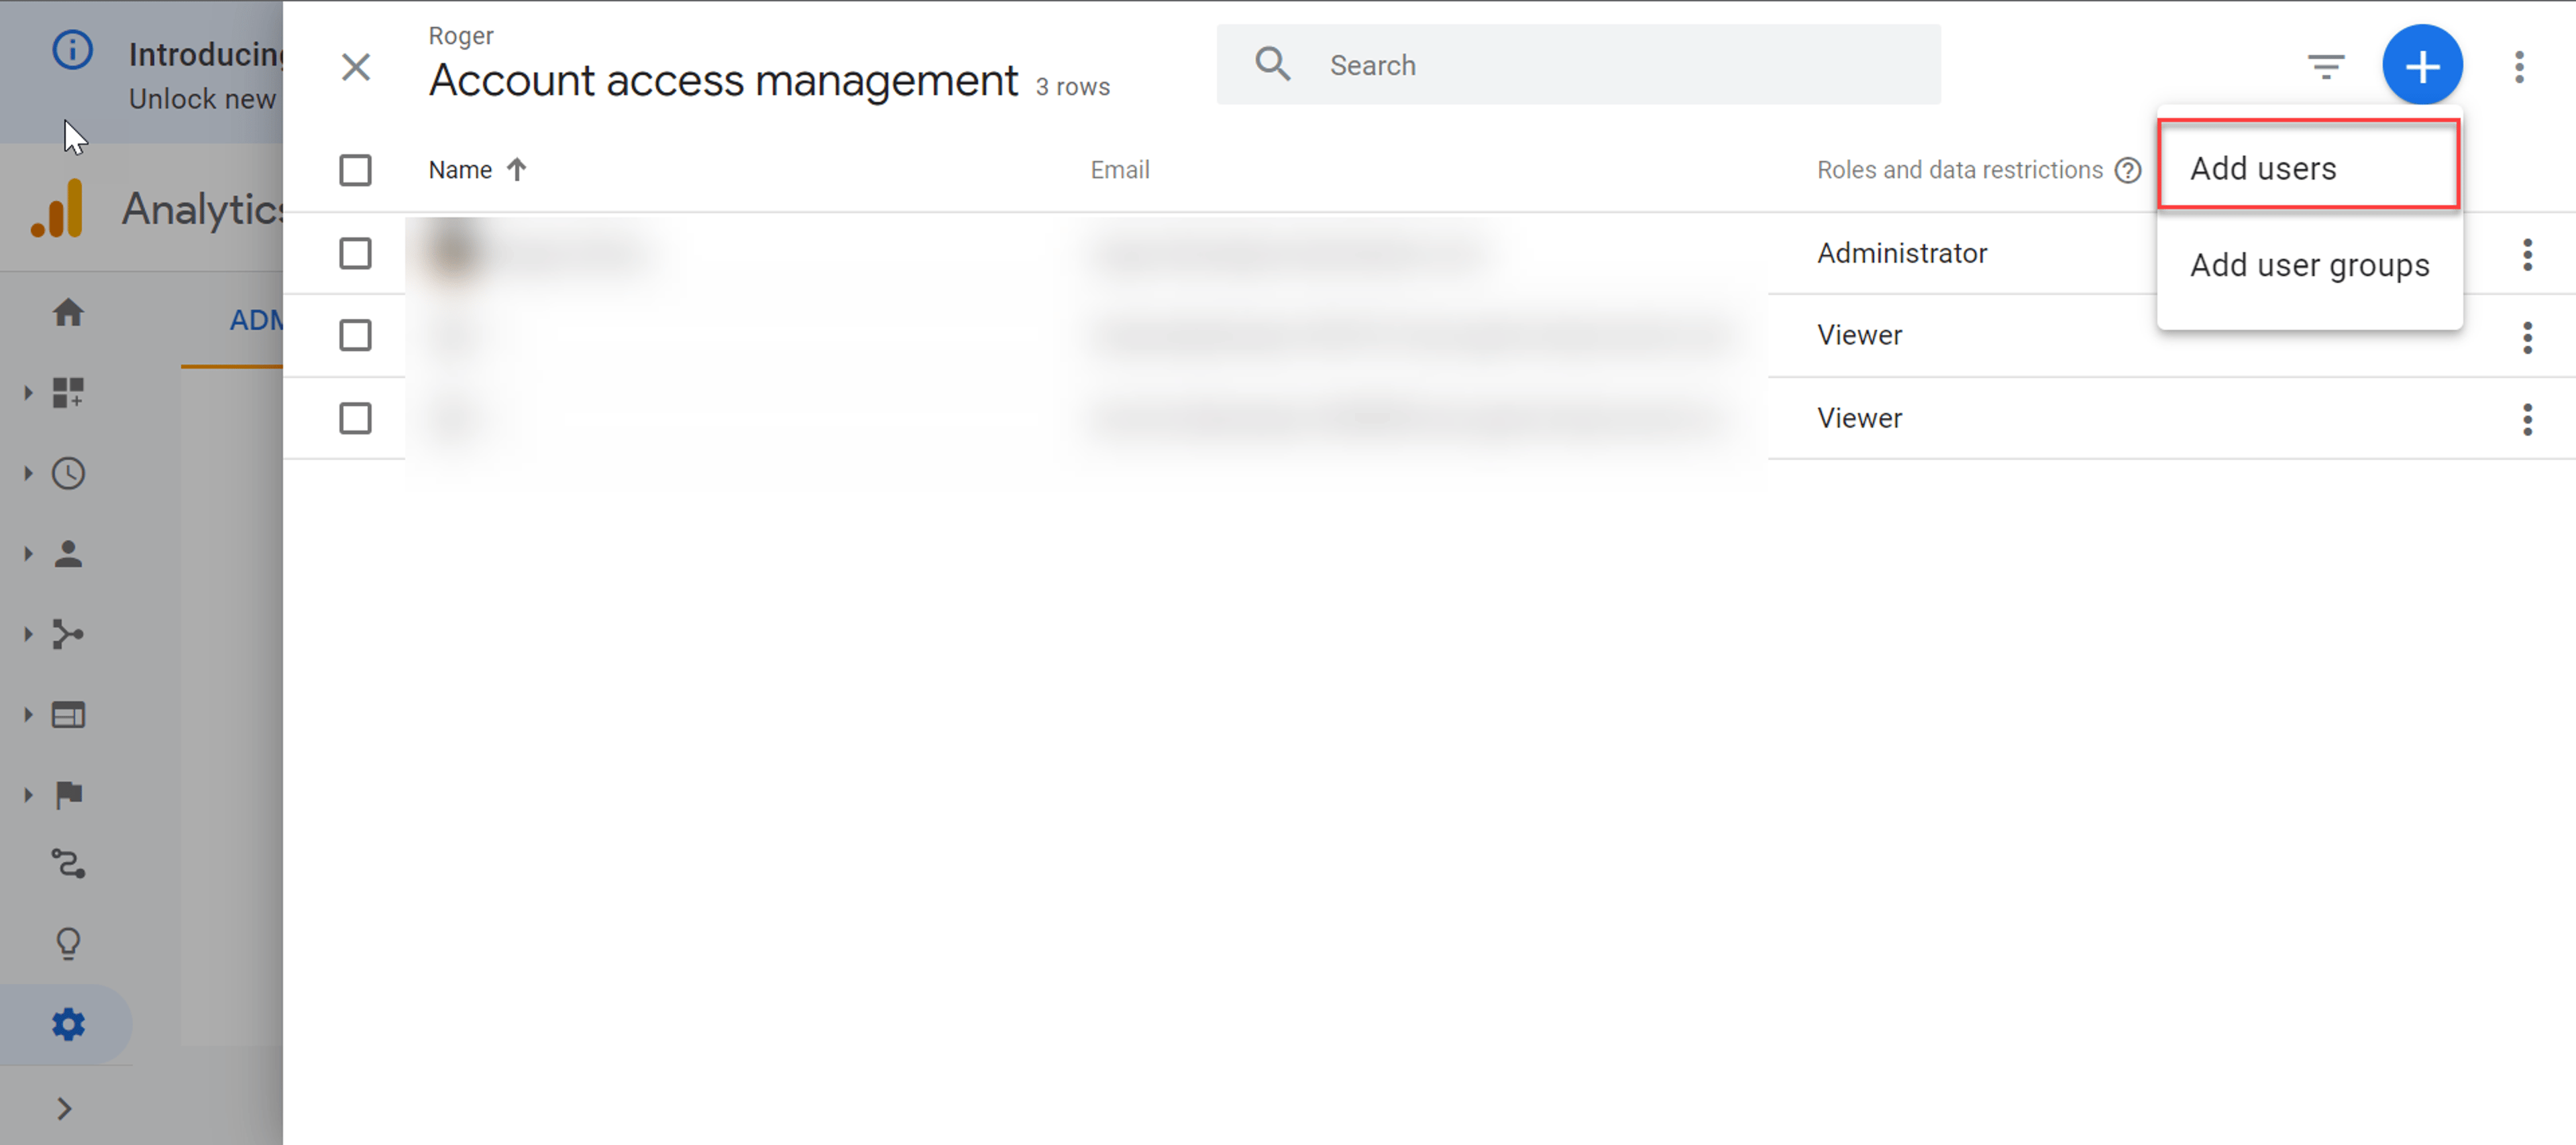The width and height of the screenshot is (2576, 1145).
Task: Click the Audience person icon in sidebar
Action: (68, 554)
